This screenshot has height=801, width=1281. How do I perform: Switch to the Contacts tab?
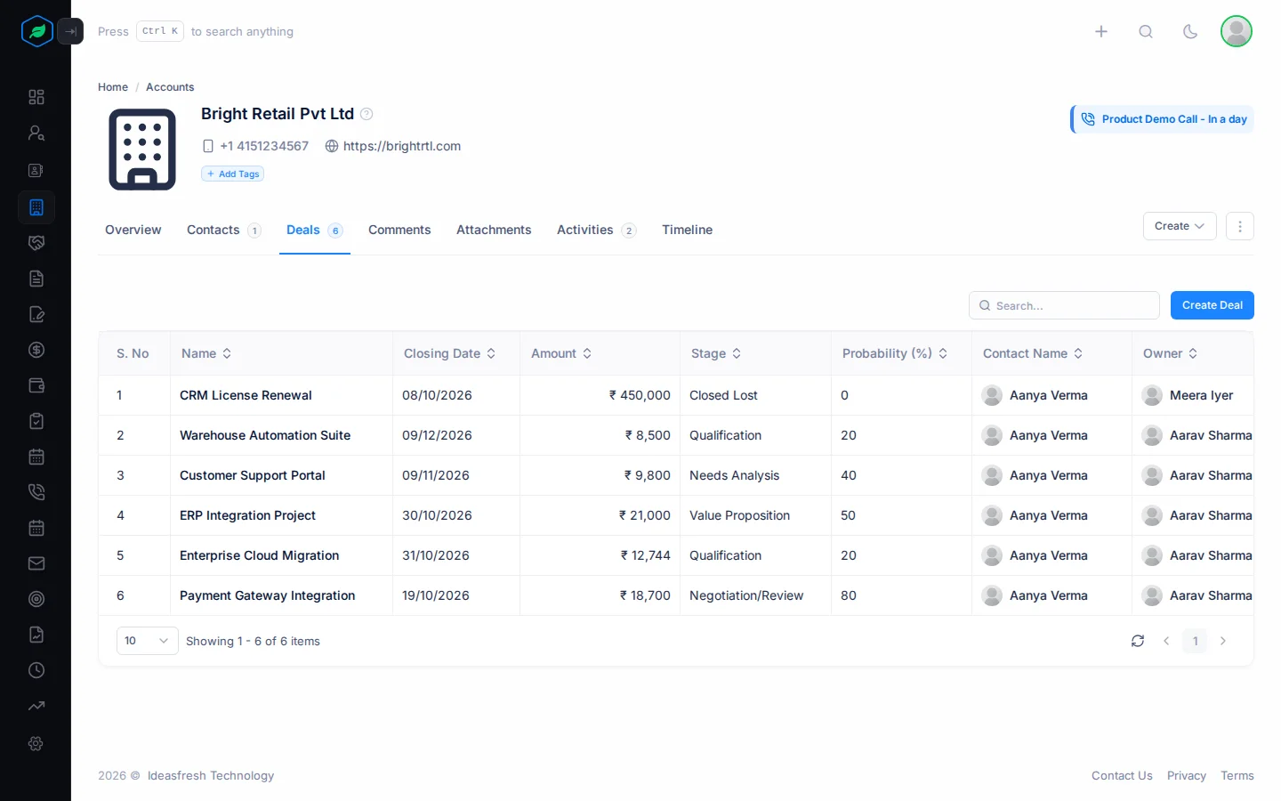224,230
